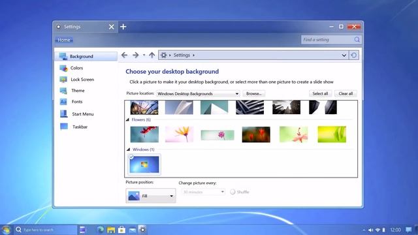418x235 pixels.
Task: Click the Start Menu icon in sidebar
Action: pyautogui.click(x=64, y=114)
